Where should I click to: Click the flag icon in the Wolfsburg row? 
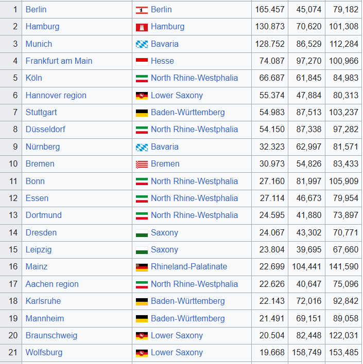click(142, 353)
